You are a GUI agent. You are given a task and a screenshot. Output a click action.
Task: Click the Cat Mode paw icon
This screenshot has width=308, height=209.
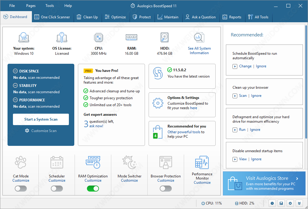click(21, 162)
